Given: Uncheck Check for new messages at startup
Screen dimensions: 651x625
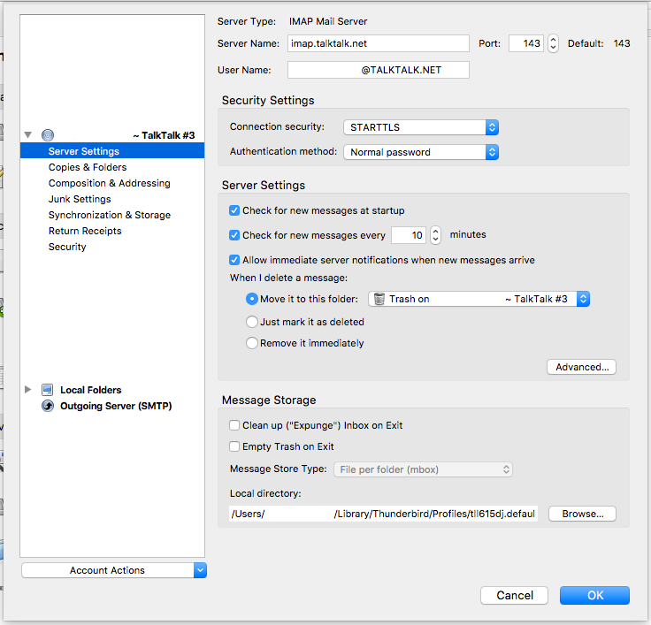Looking at the screenshot, I should point(234,210).
